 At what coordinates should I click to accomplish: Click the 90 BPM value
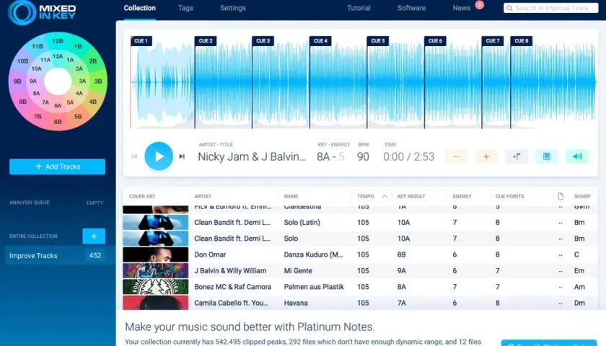click(x=363, y=156)
